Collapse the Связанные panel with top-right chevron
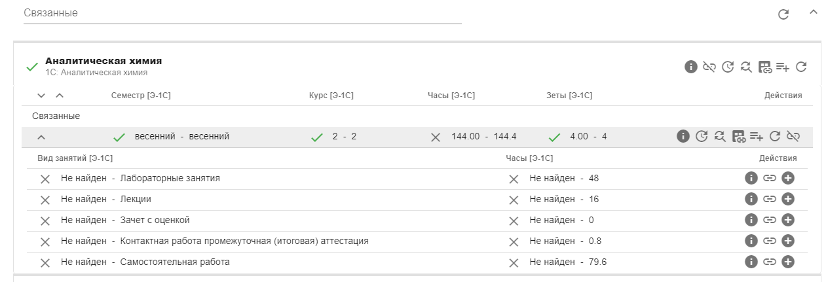The height and width of the screenshot is (282, 828). [x=814, y=12]
